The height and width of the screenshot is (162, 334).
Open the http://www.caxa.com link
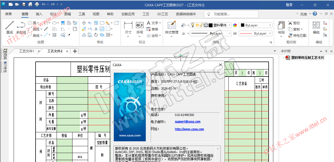click(189, 129)
